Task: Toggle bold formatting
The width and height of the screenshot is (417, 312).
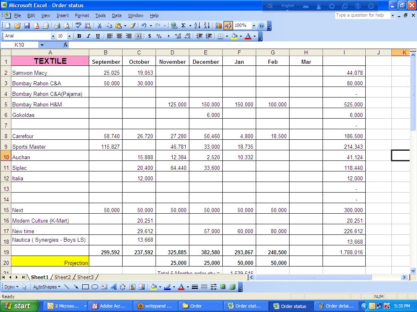Action: [x=79, y=36]
